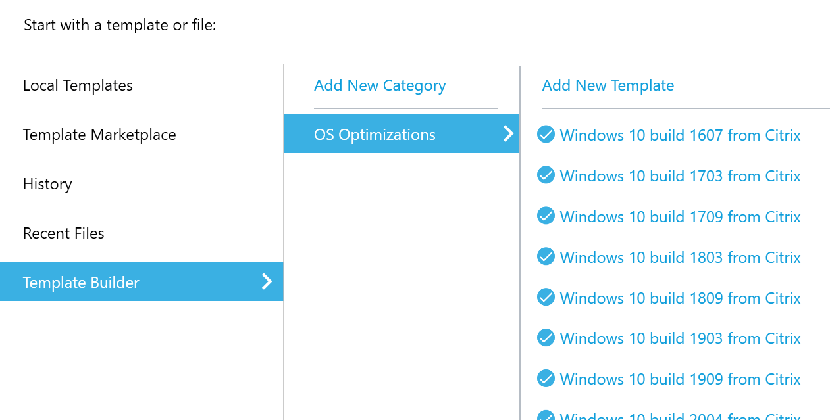830x420 pixels.
Task: Open Windows 10 build 1809 from Citrix template
Action: [x=680, y=298]
